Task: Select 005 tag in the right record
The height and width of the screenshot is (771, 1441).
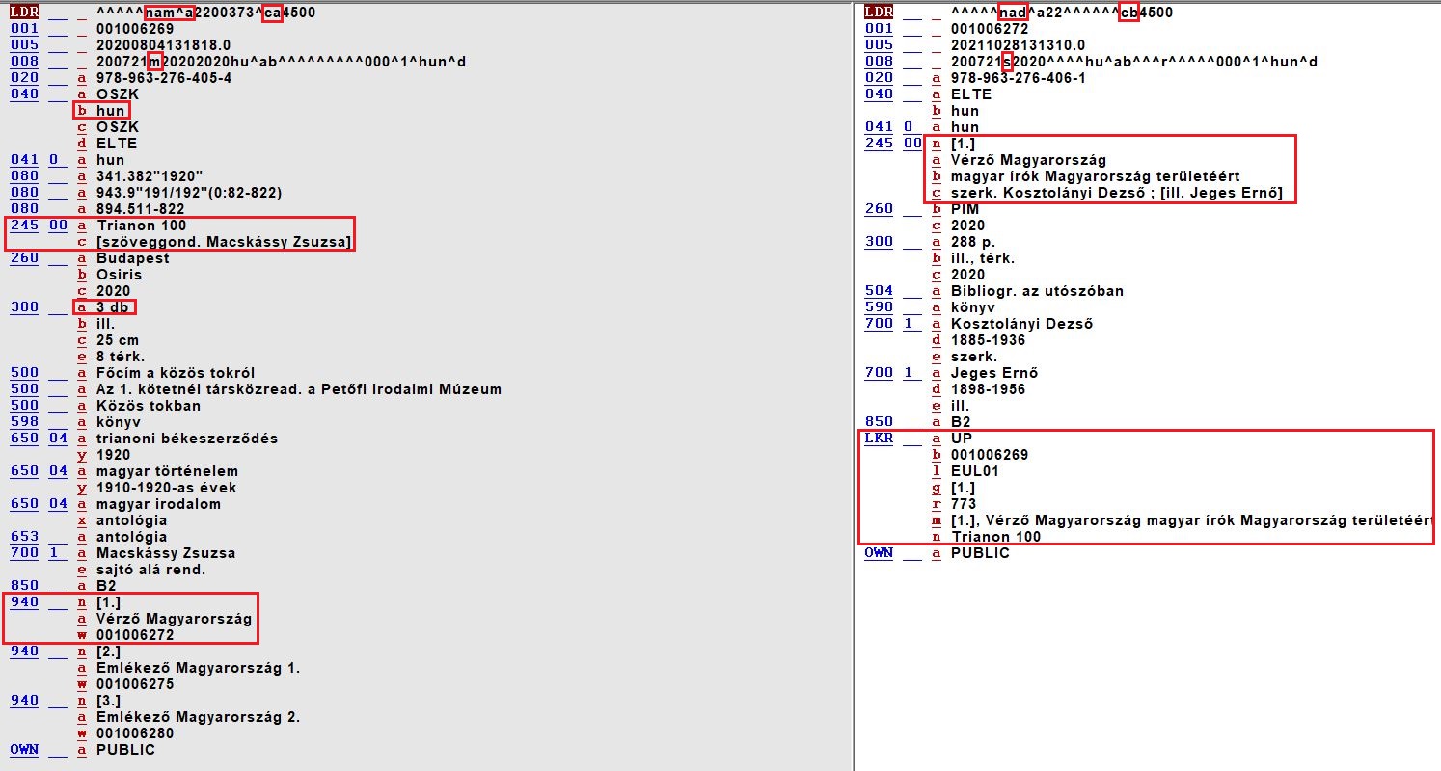Action: point(879,45)
